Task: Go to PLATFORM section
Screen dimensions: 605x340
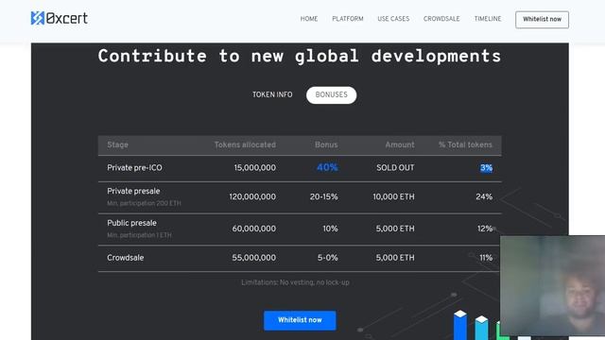Action: (x=348, y=19)
